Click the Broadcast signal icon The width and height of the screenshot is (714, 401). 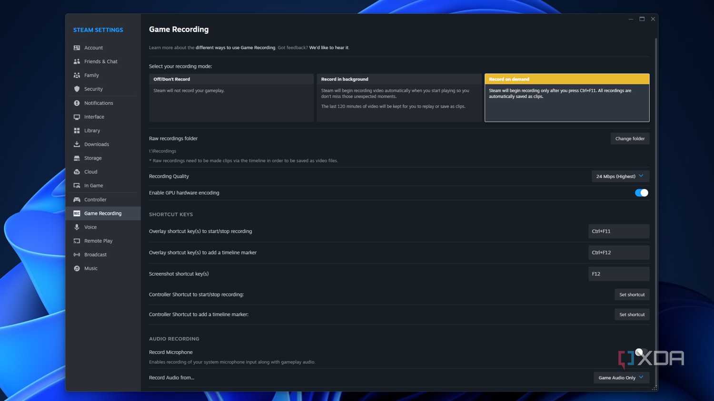(x=77, y=255)
